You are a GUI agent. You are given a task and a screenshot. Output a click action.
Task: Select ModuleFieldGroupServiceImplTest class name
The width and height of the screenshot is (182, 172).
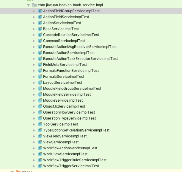pos(72,89)
